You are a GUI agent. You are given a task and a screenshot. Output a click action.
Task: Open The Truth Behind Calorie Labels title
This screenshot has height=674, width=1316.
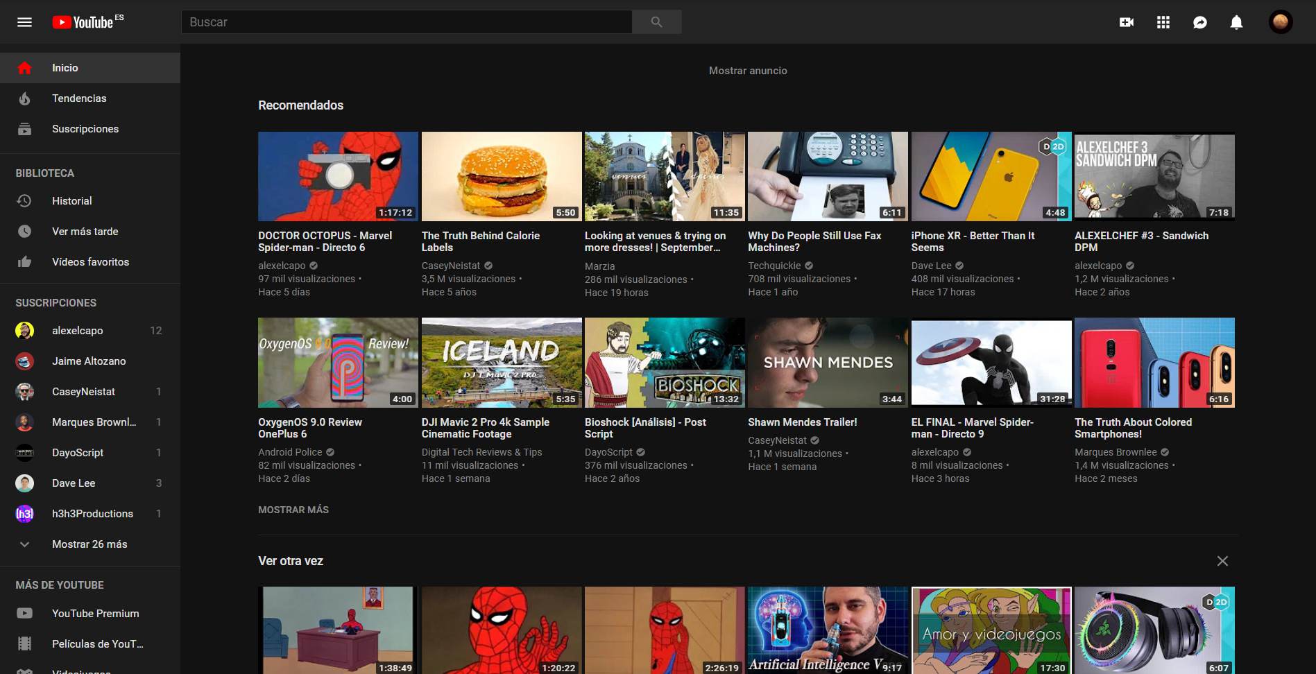[481, 241]
